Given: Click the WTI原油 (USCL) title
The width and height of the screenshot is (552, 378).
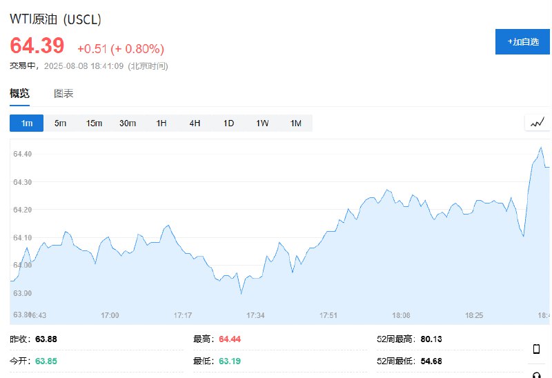Looking at the screenshot, I should 55,19.
